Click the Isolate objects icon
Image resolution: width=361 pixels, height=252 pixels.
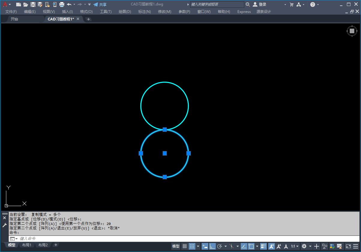point(324,246)
